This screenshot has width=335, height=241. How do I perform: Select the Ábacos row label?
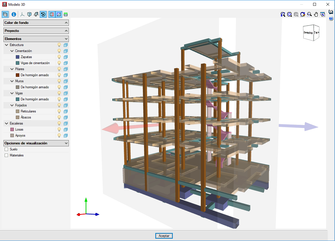point(26,117)
